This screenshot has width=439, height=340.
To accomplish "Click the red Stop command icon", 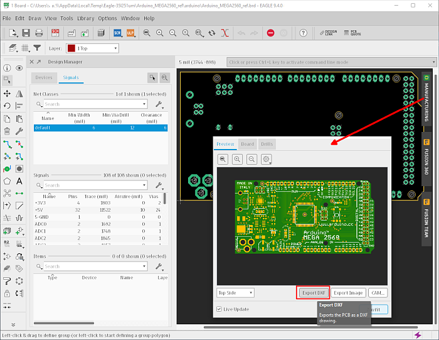I will 270,33.
